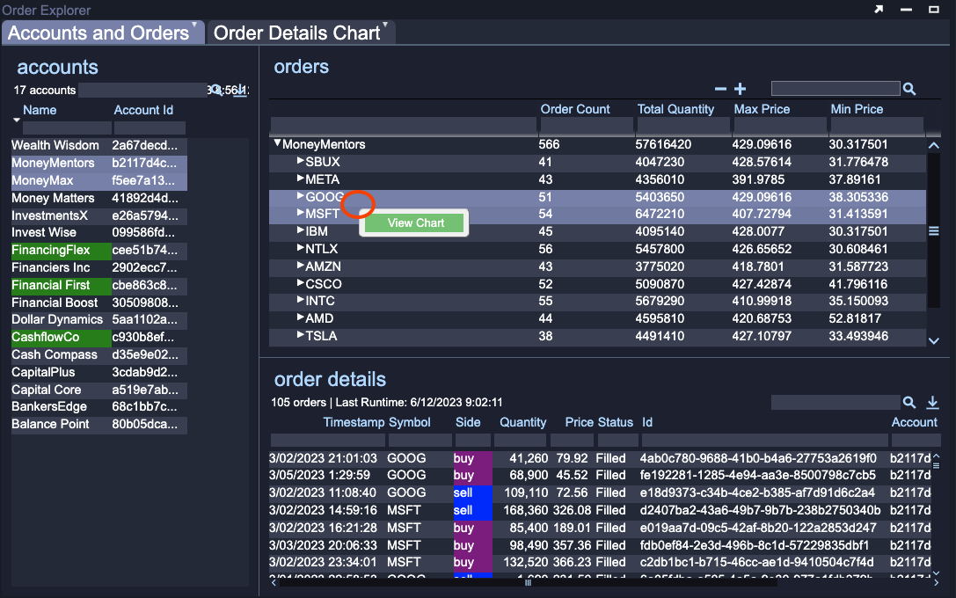Select the FinancingFlex account row

coord(51,250)
